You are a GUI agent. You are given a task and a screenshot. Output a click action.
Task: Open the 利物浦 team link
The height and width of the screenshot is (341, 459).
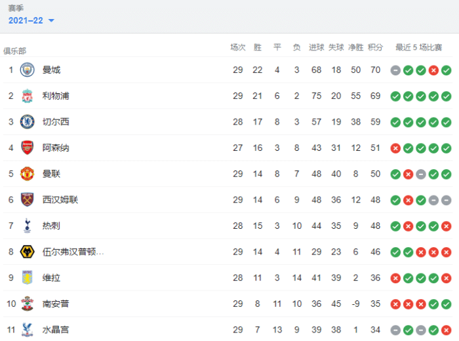56,96
